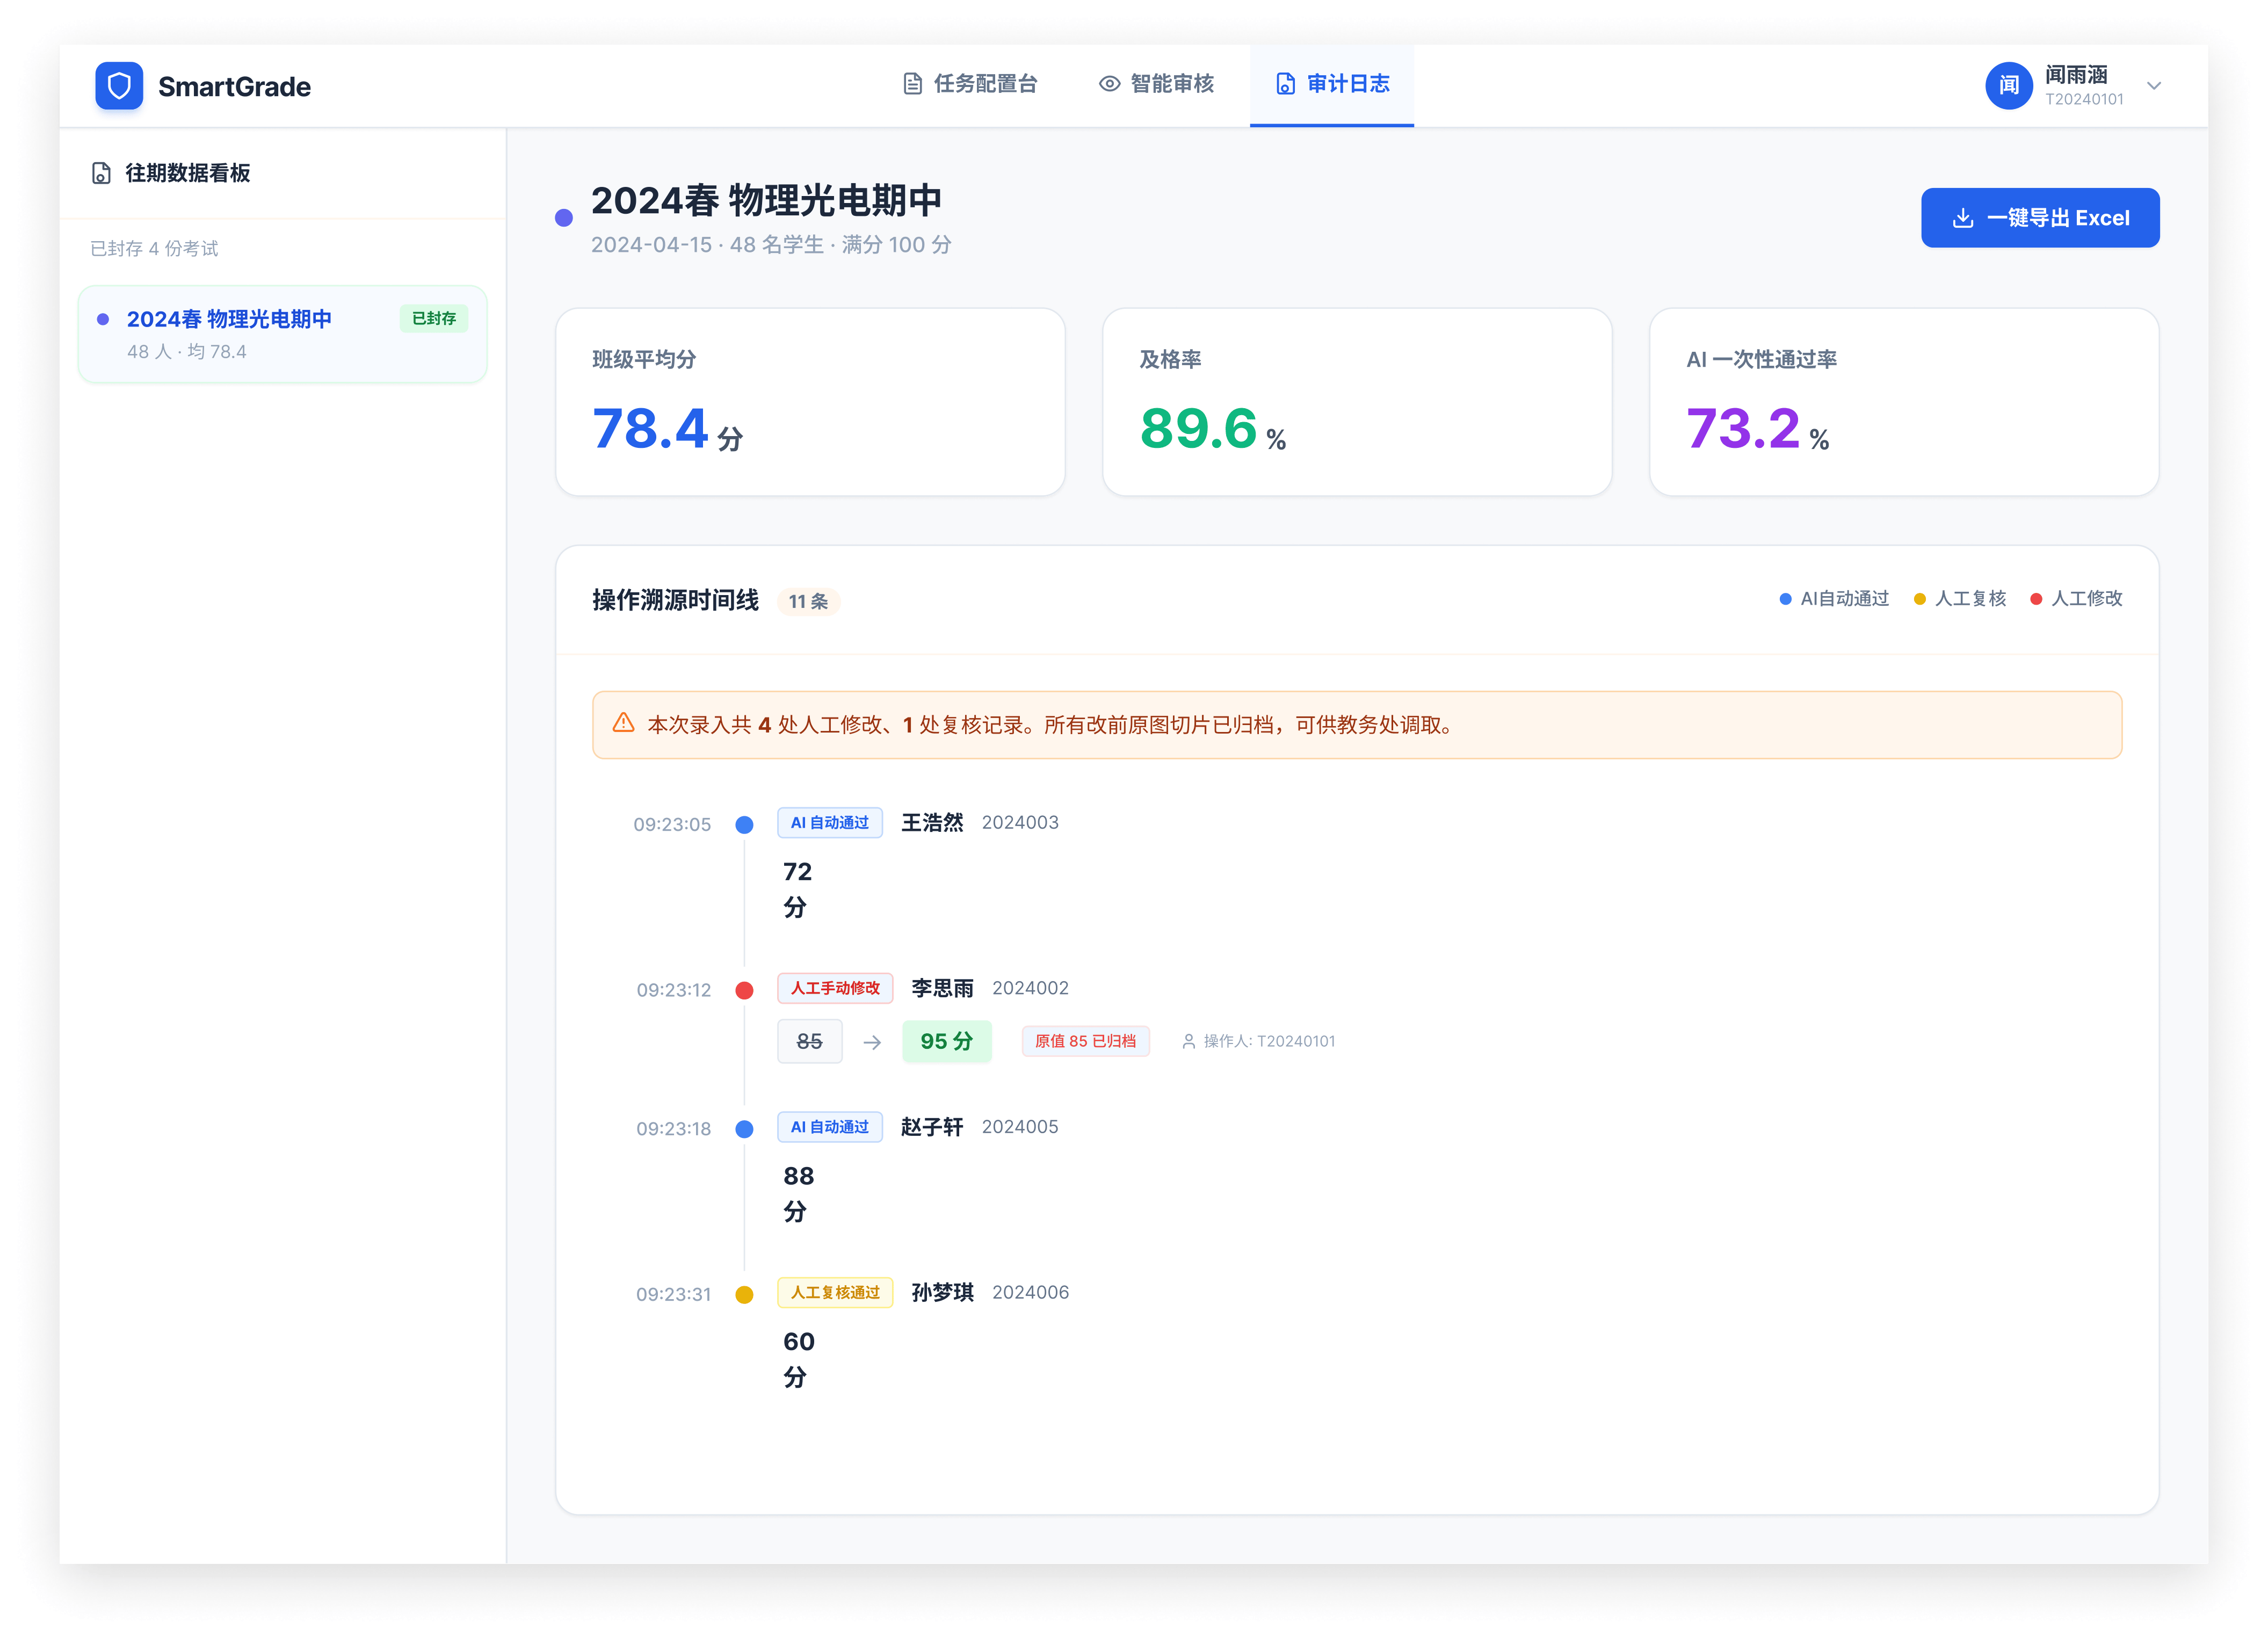Click the 09:23:05 timeline marker dot
Viewport: 2268px width, 1638px height.
point(744,825)
